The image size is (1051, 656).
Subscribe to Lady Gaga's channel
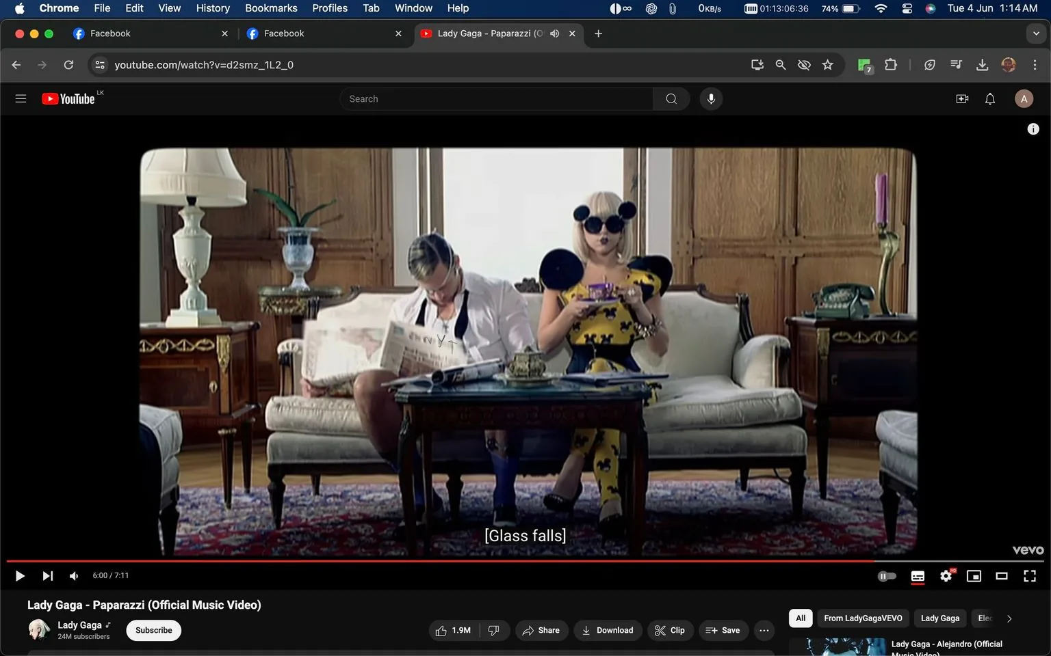point(153,630)
